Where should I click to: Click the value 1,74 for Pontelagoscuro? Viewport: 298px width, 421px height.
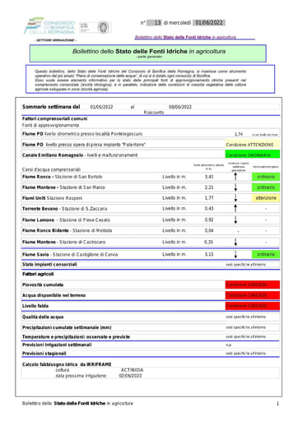(239, 134)
